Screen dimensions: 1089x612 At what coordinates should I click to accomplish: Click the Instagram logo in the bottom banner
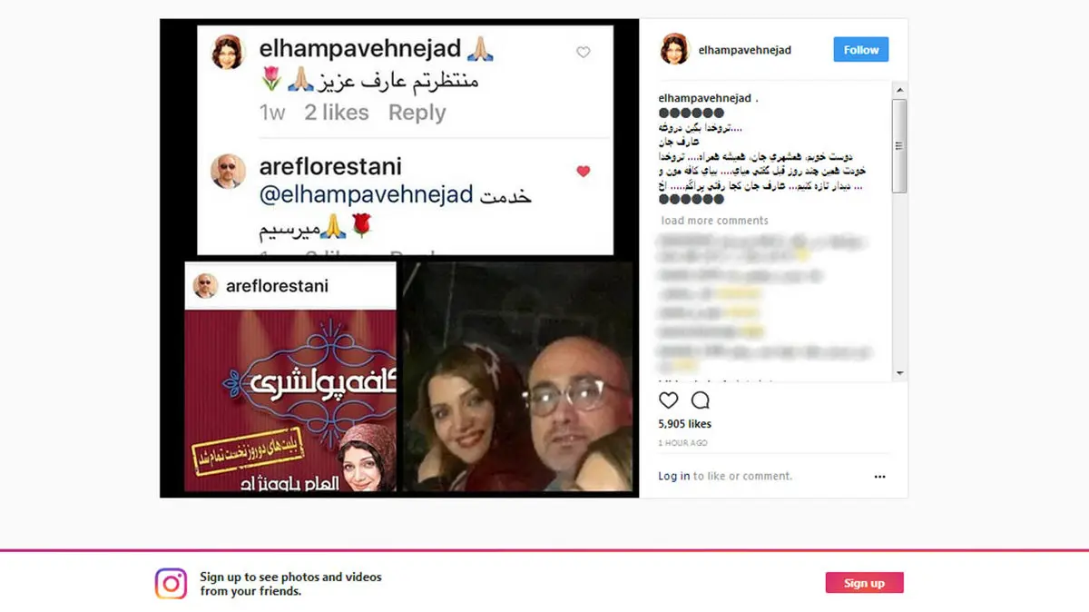171,583
